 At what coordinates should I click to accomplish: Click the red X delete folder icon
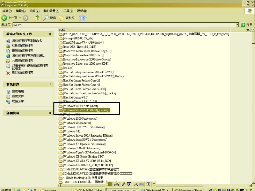point(8,73)
